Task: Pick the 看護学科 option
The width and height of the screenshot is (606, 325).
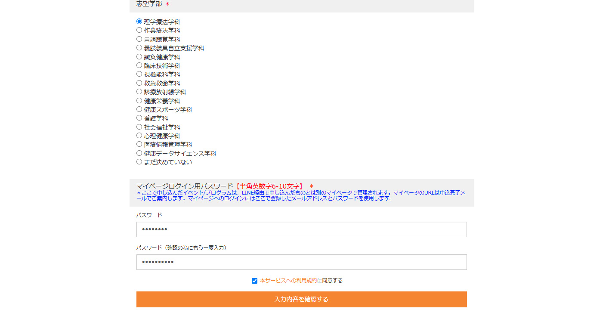Action: coord(139,118)
